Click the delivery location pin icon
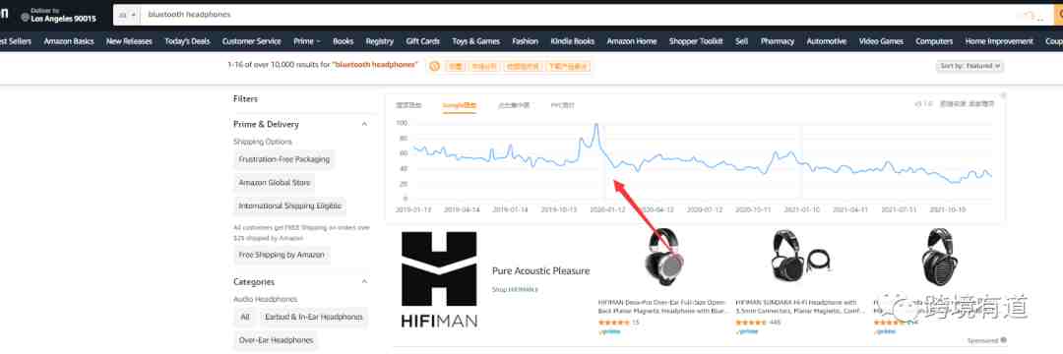This screenshot has height=354, width=1063. click(25, 16)
